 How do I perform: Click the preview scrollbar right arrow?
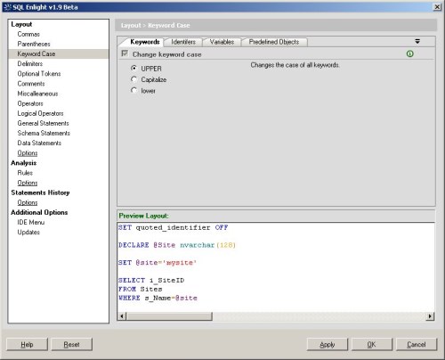pyautogui.click(x=430, y=316)
